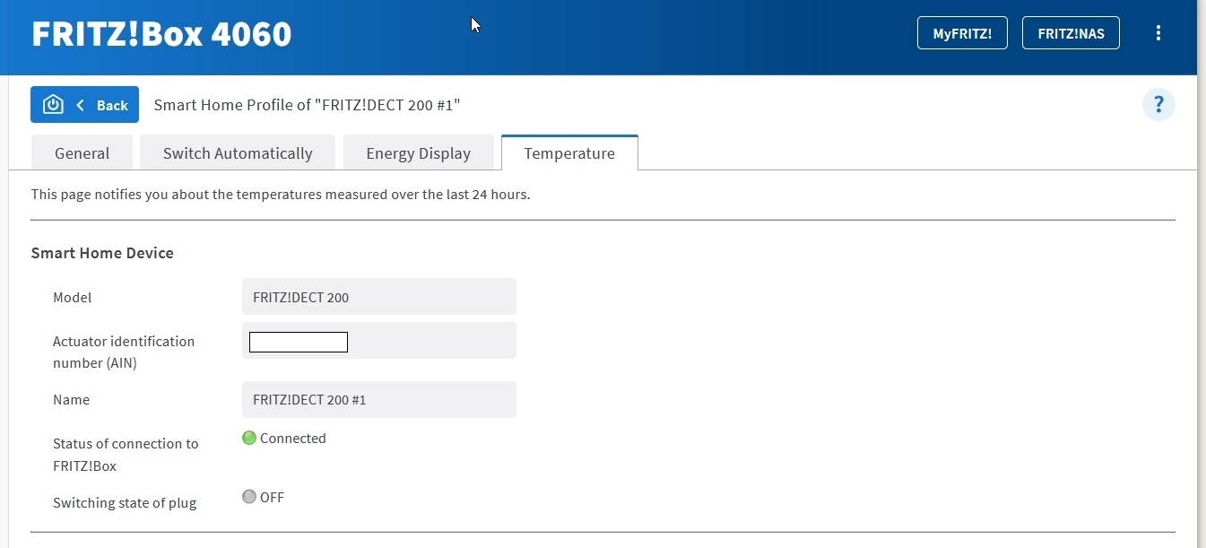Screen dimensions: 1206x548
Task: Open the three-dot overflow menu
Action: (x=1158, y=33)
